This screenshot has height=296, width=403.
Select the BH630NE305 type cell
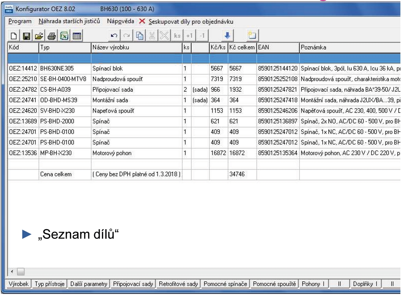65,69
